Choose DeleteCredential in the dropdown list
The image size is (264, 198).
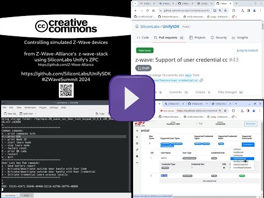(240, 164)
